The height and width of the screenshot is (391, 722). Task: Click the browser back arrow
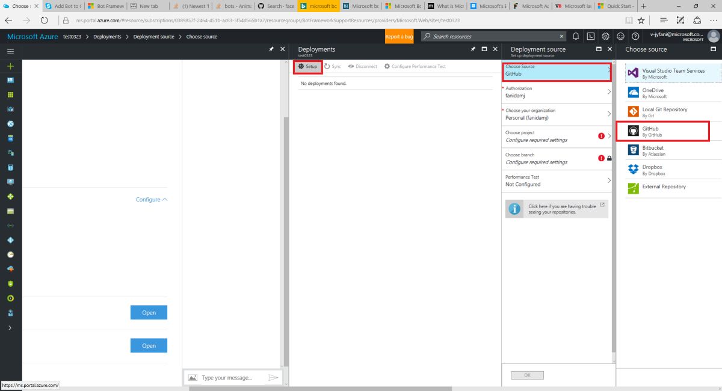coord(10,20)
